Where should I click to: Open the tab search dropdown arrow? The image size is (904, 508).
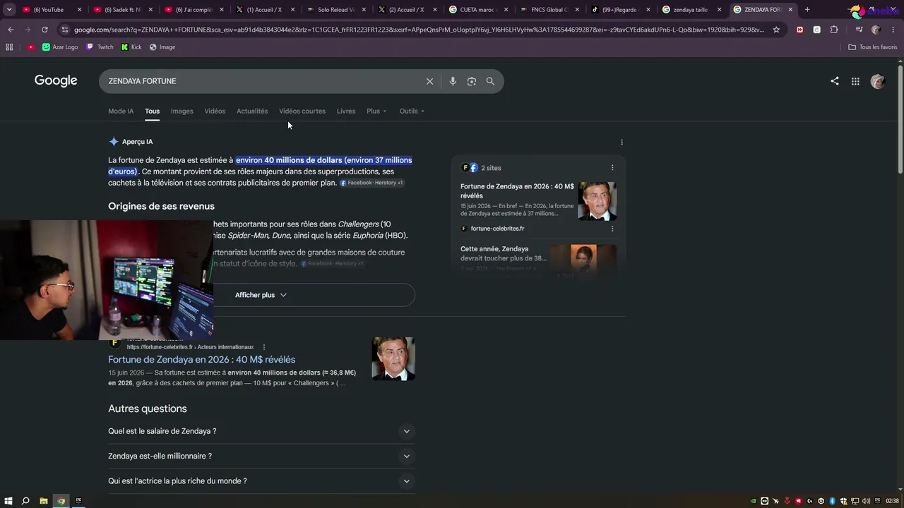(x=9, y=10)
